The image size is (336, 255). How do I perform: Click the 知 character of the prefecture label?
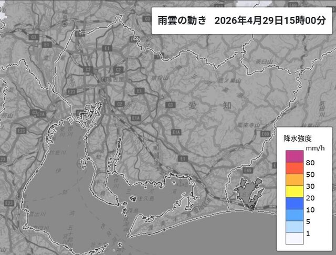click(x=227, y=105)
